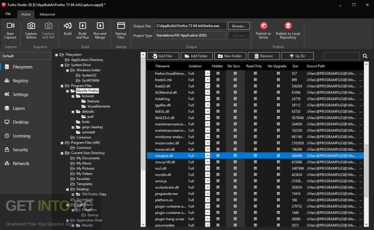Toggle No Sync for platform.ini
374x230 pixels.
pyautogui.click(x=235, y=200)
